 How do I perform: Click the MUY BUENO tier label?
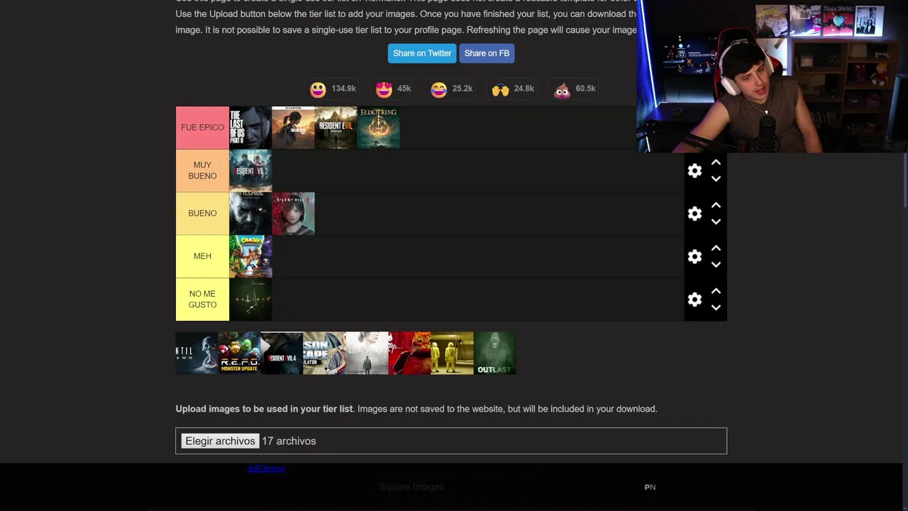pos(202,170)
